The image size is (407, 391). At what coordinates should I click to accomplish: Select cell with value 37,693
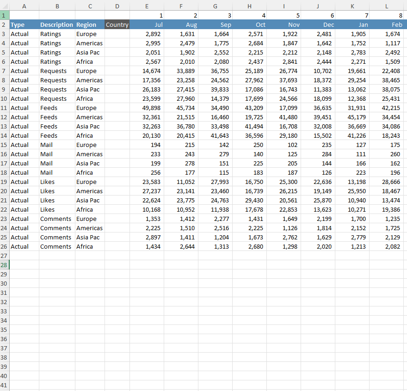click(284, 80)
